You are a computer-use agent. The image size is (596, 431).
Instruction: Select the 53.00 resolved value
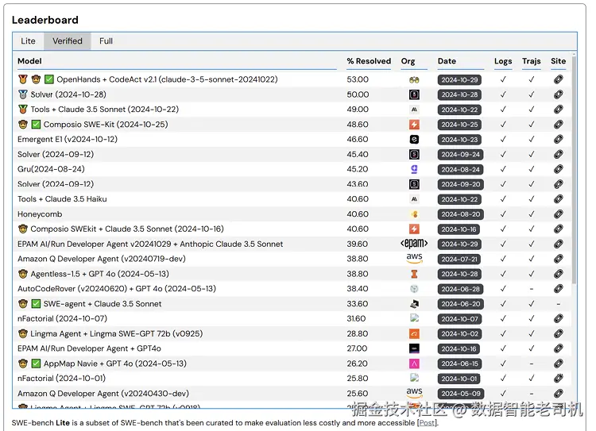click(358, 79)
